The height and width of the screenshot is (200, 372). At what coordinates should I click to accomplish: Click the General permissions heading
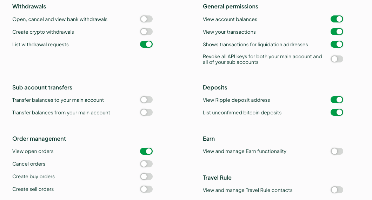(230, 6)
